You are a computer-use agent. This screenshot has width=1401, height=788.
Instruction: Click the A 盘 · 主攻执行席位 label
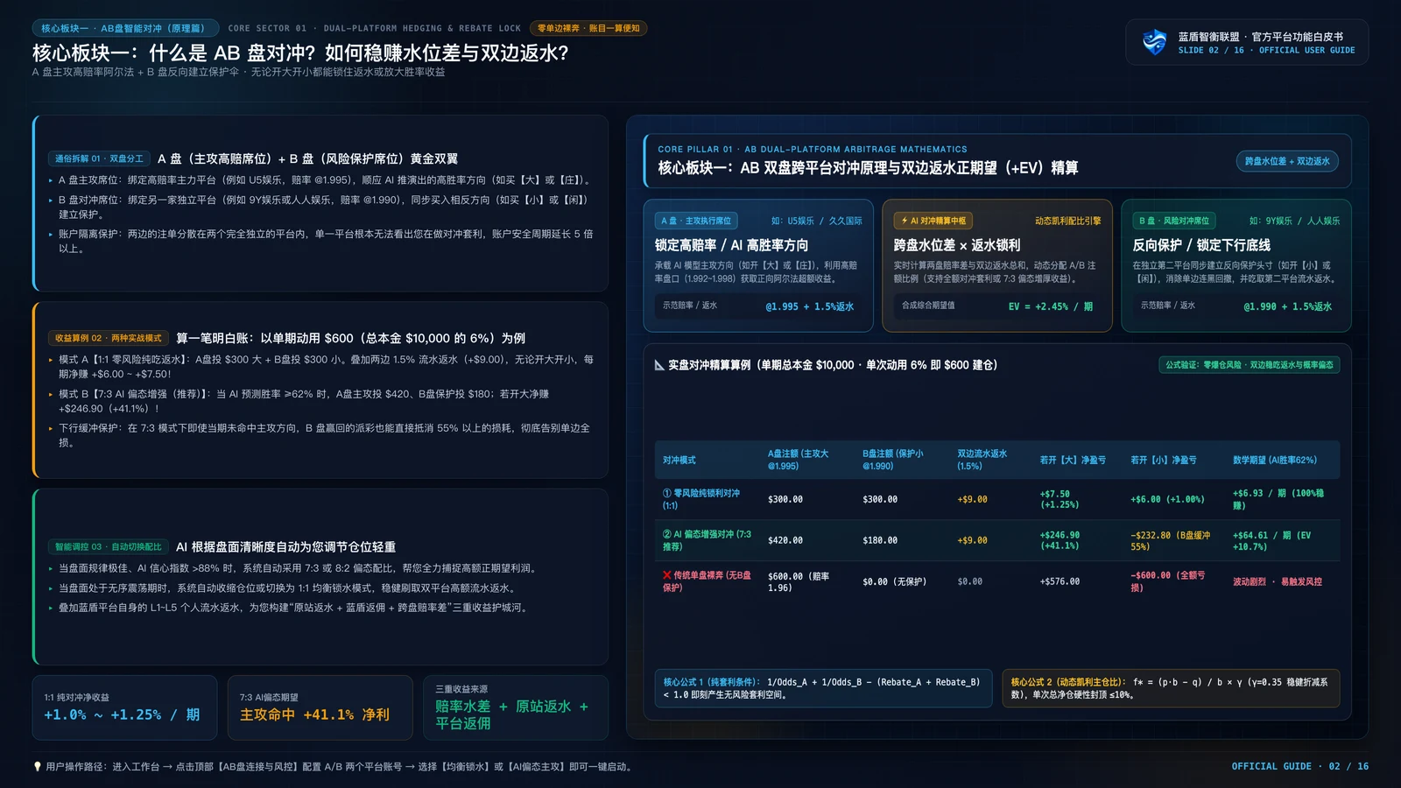click(x=696, y=221)
